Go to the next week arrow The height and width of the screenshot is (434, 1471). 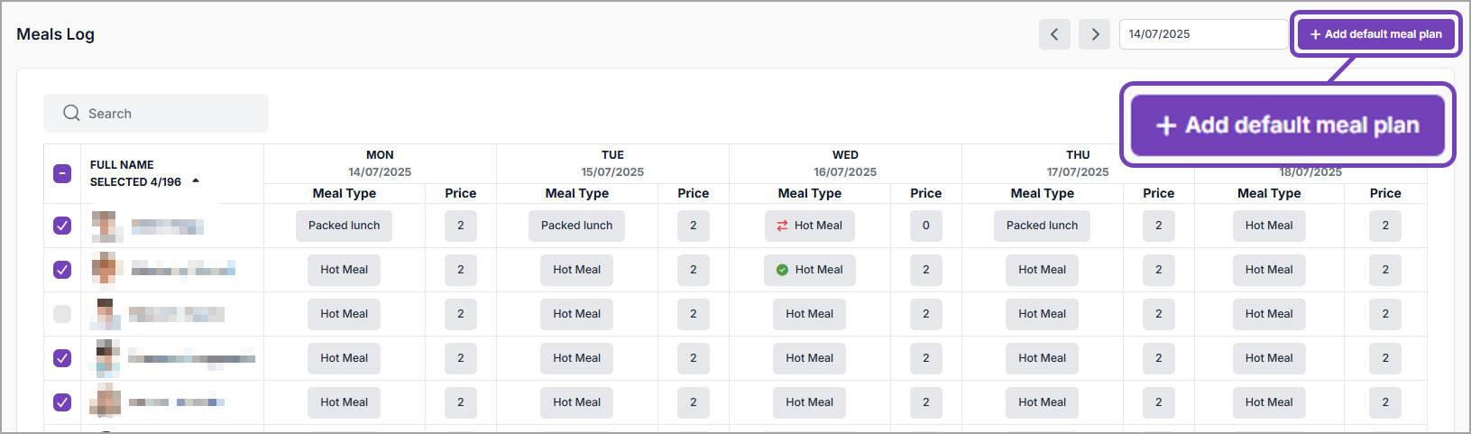[x=1095, y=34]
